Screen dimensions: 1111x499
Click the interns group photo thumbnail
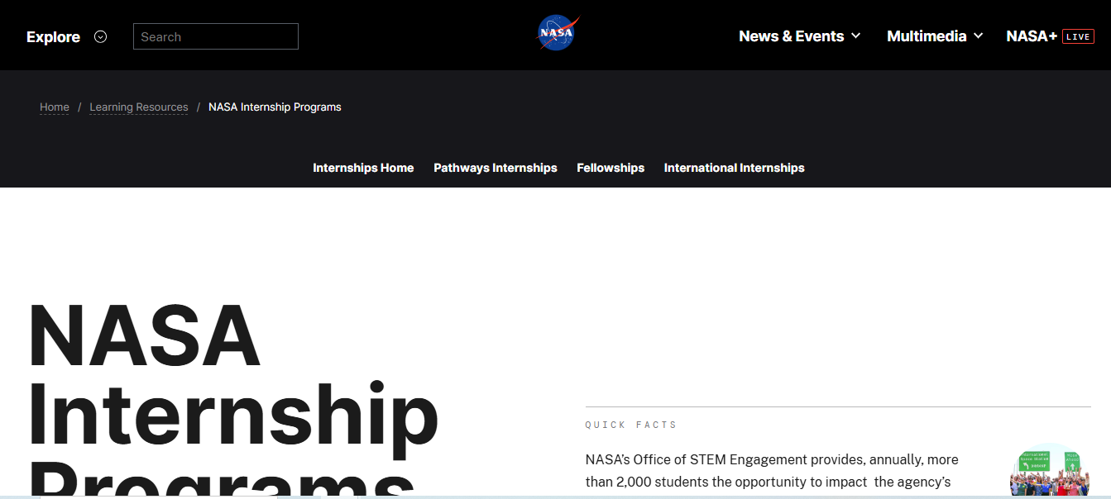point(1050,471)
